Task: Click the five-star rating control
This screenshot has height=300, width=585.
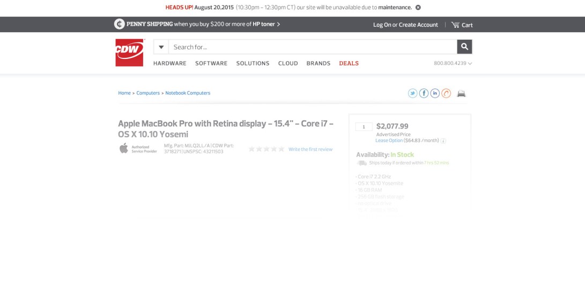Action: point(266,149)
